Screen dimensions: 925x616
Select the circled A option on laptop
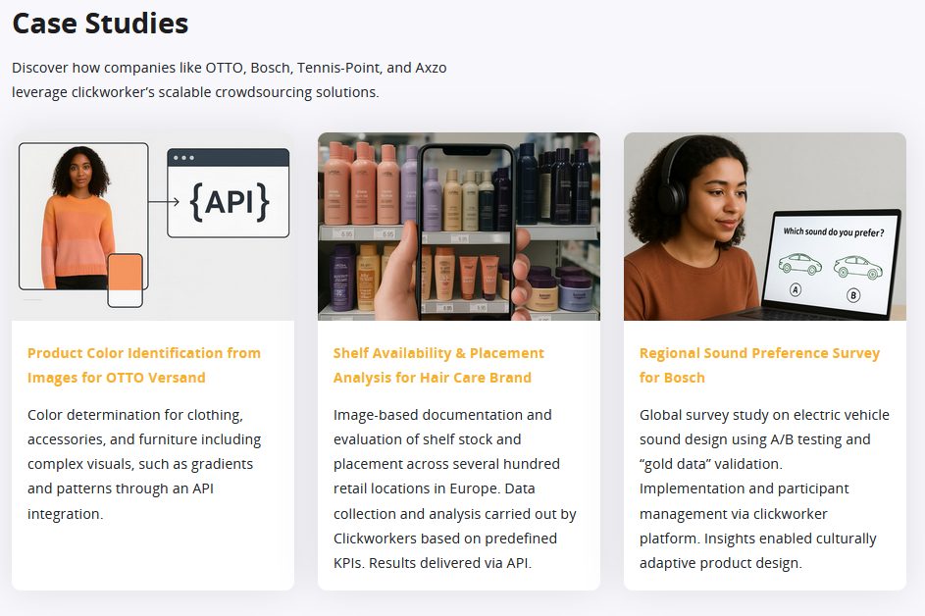[x=796, y=289]
